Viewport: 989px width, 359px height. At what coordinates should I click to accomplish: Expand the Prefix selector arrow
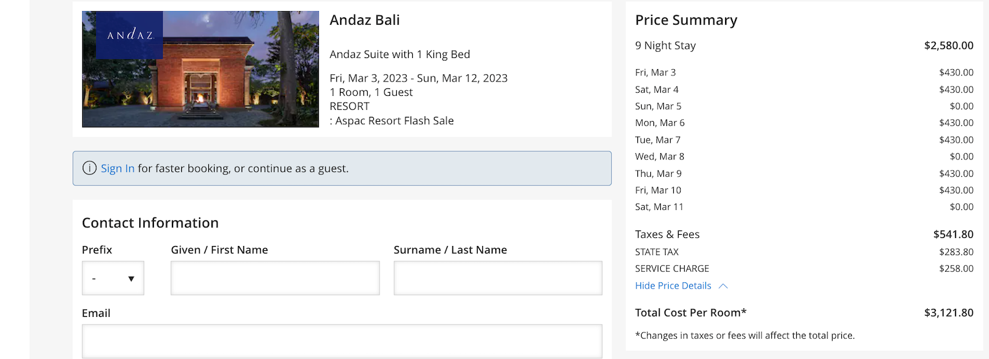point(131,278)
